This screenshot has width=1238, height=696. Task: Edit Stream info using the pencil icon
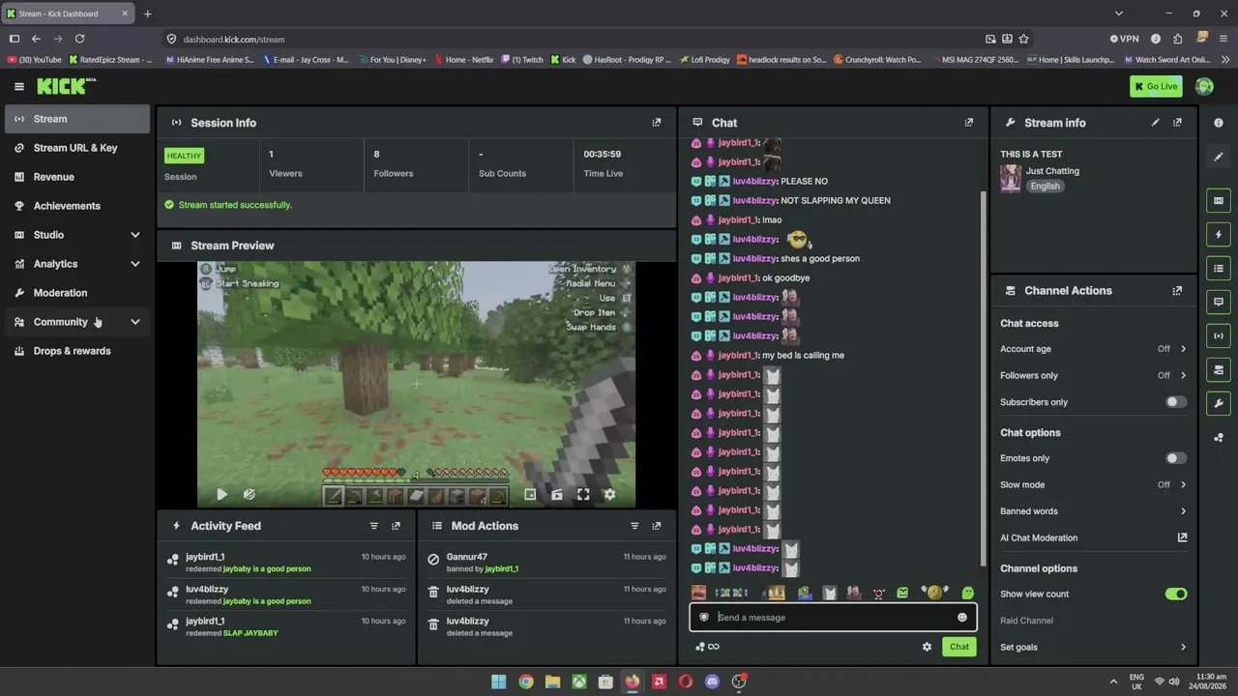pos(1155,123)
